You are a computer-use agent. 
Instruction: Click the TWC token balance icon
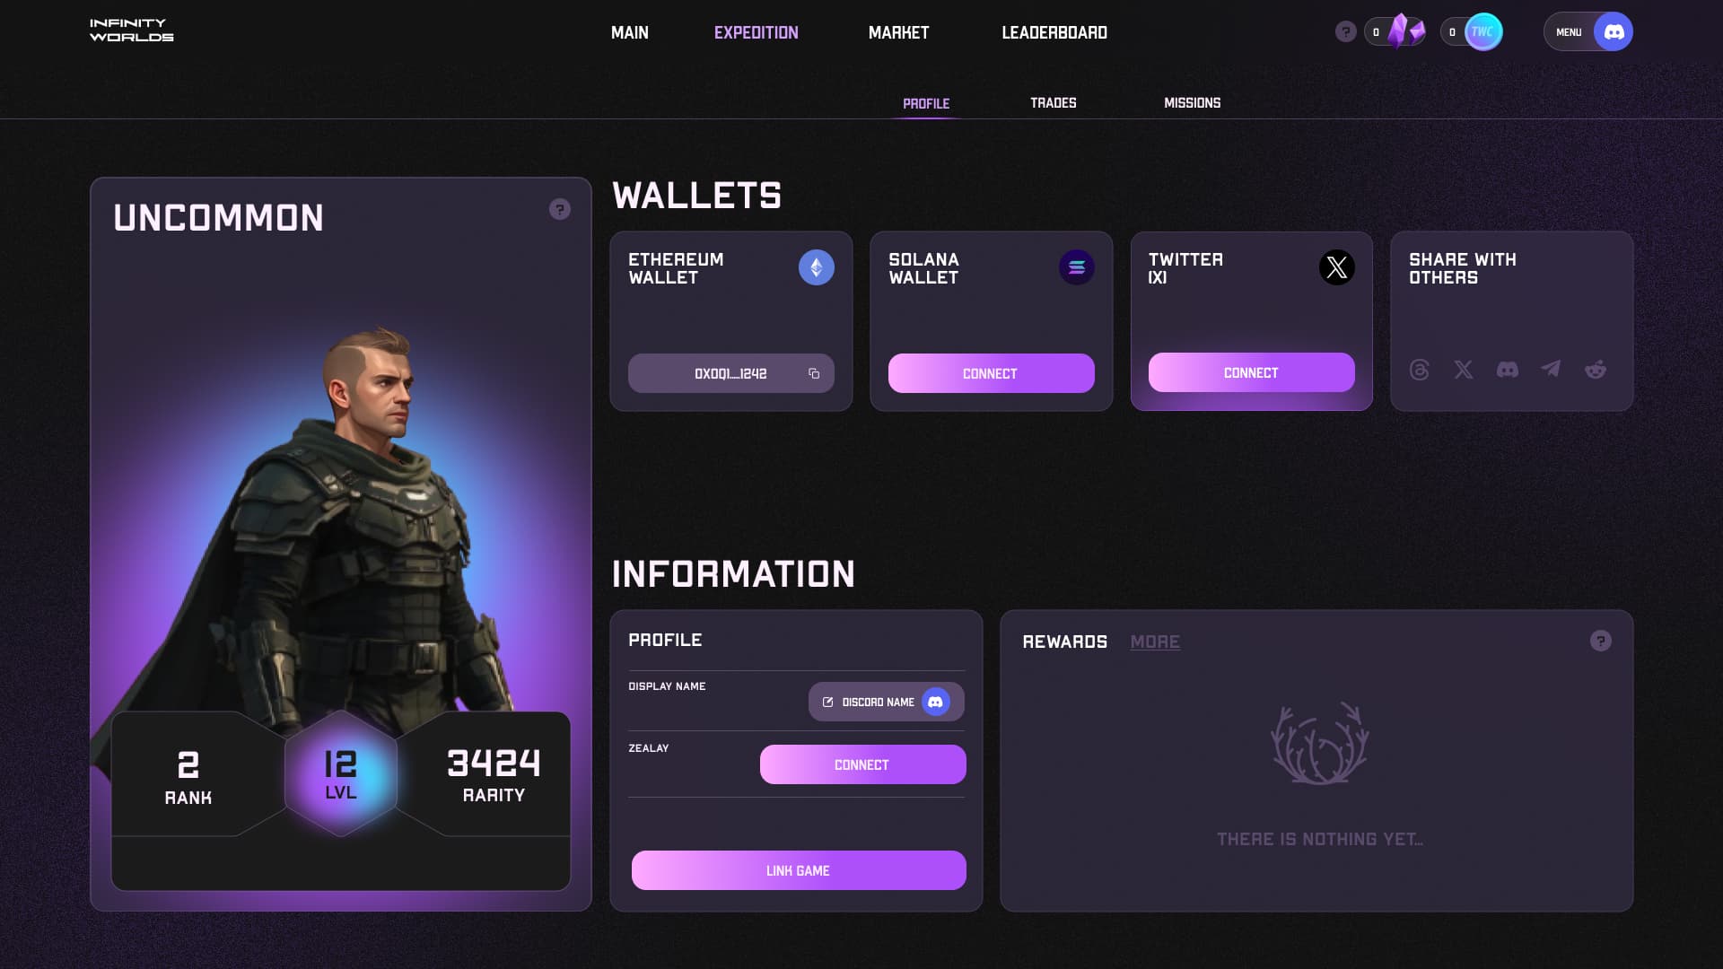[1482, 31]
